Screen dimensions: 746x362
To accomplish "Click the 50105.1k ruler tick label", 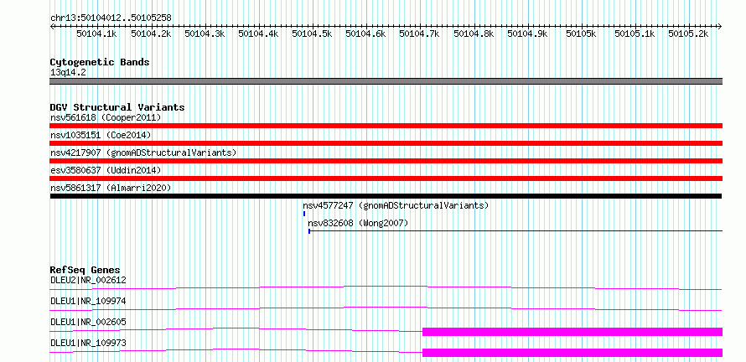I will 635,34.
